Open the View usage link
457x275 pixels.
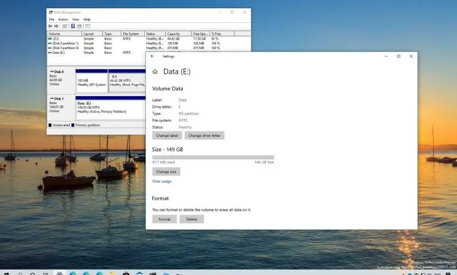pyautogui.click(x=162, y=181)
